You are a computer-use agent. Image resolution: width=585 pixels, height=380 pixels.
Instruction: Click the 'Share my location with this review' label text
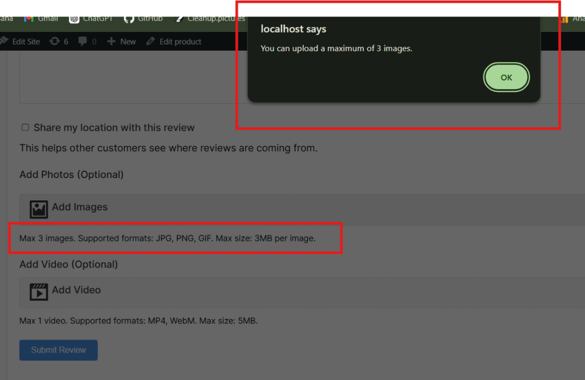click(114, 128)
